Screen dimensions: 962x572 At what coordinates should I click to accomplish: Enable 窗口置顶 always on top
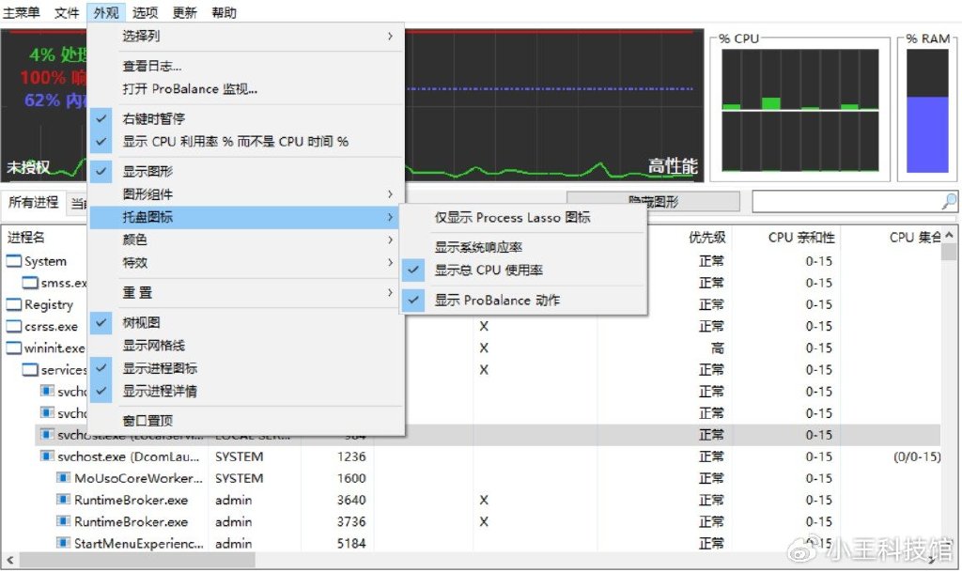(246, 421)
